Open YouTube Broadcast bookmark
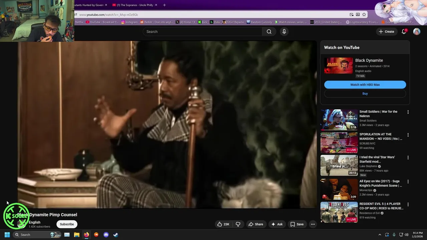Screen dimensions: 427x240 (x=102, y=22)
